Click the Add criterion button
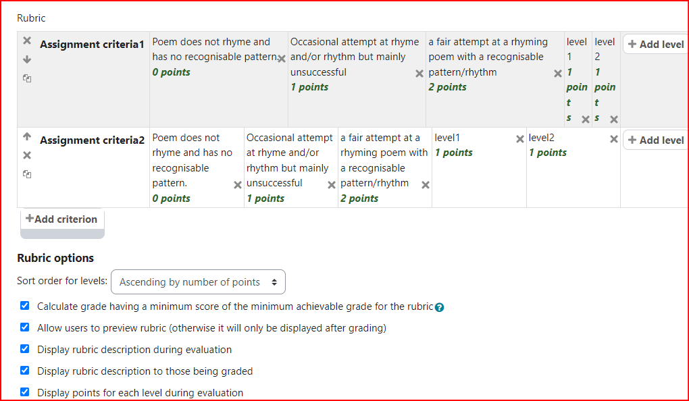This screenshot has width=689, height=401. pyautogui.click(x=62, y=219)
